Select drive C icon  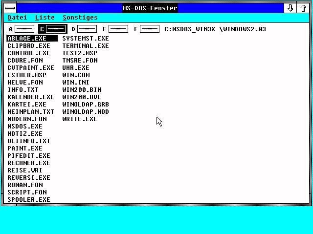click(55, 29)
